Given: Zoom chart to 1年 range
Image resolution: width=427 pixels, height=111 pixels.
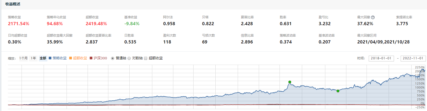Looking at the screenshot, I should pyautogui.click(x=33, y=58).
